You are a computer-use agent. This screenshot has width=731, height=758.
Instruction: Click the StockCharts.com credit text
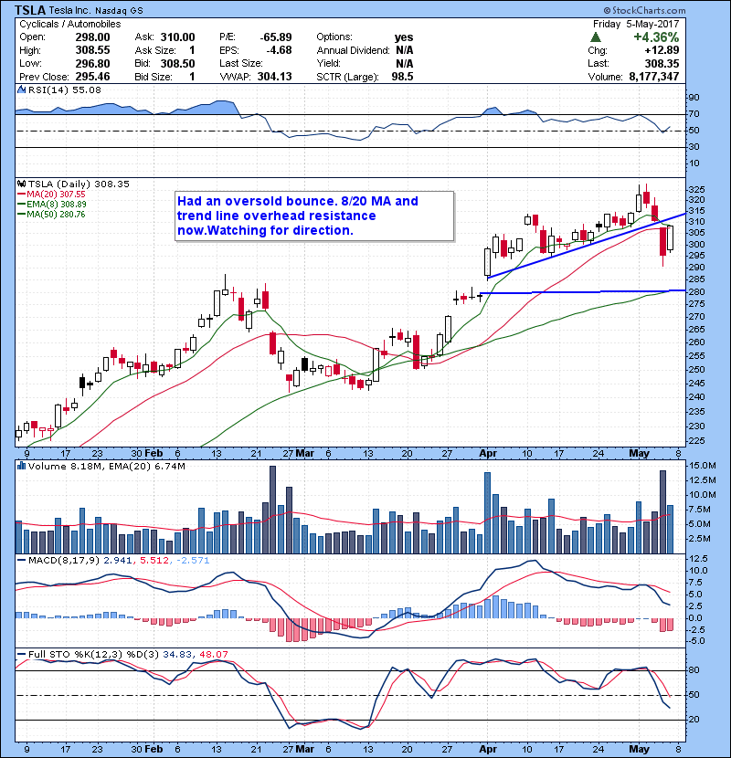coord(645,10)
